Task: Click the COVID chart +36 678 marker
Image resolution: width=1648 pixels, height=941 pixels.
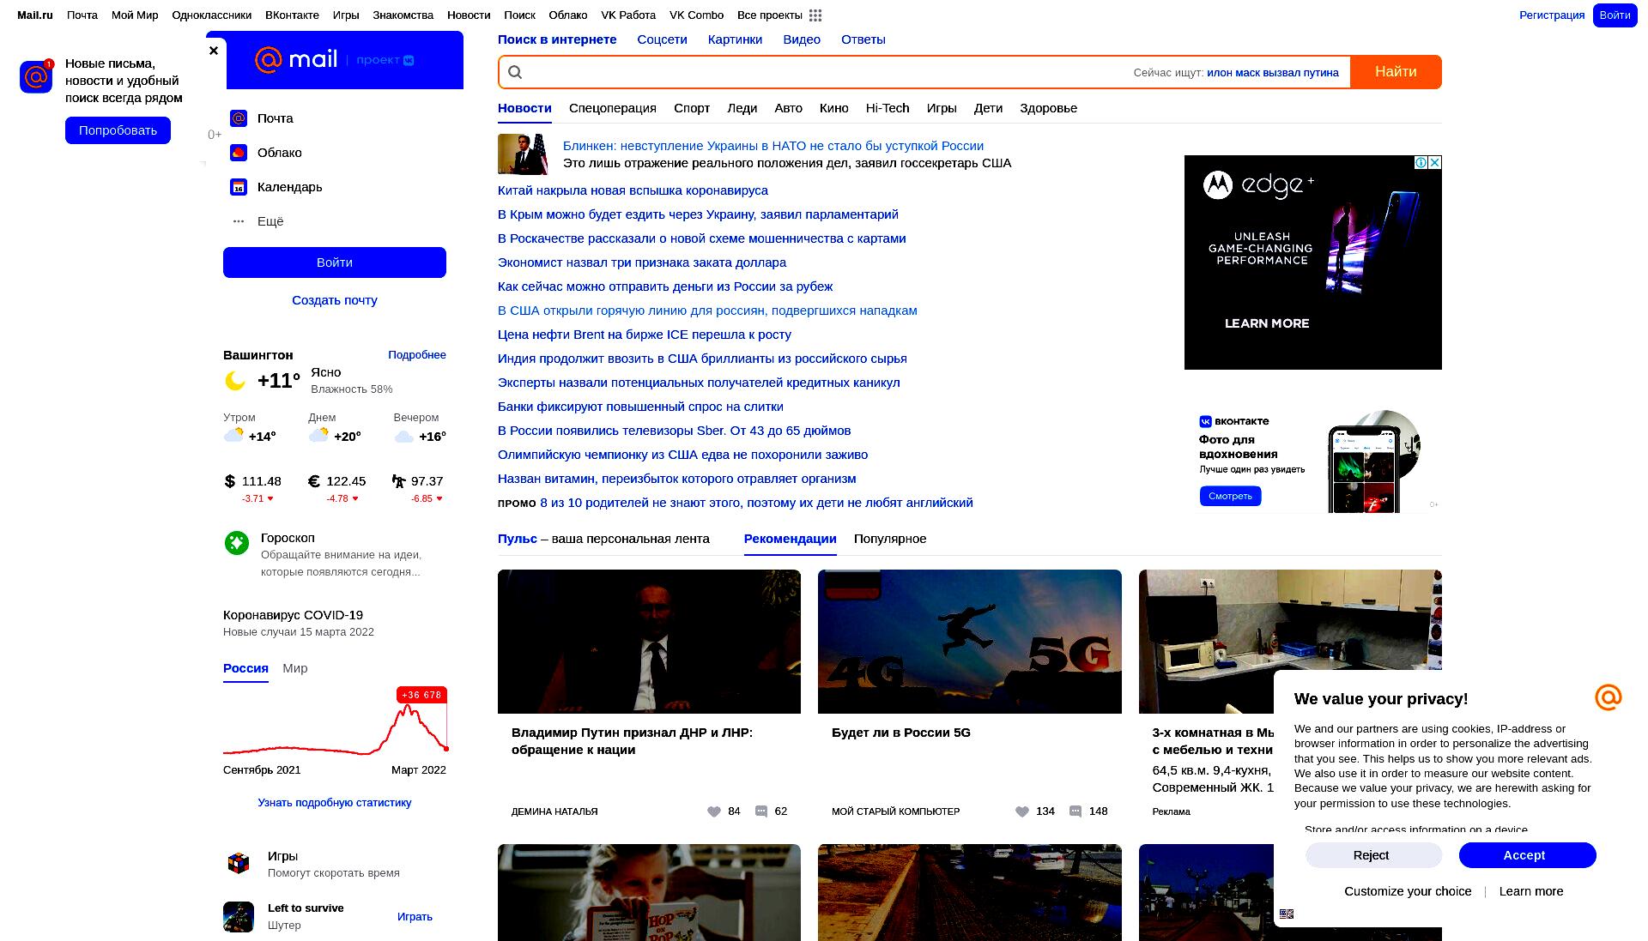Action: 421,695
